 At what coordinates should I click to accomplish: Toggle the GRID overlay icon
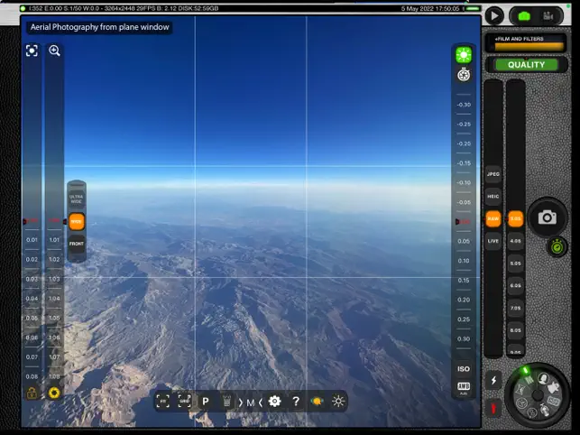pyautogui.click(x=184, y=402)
